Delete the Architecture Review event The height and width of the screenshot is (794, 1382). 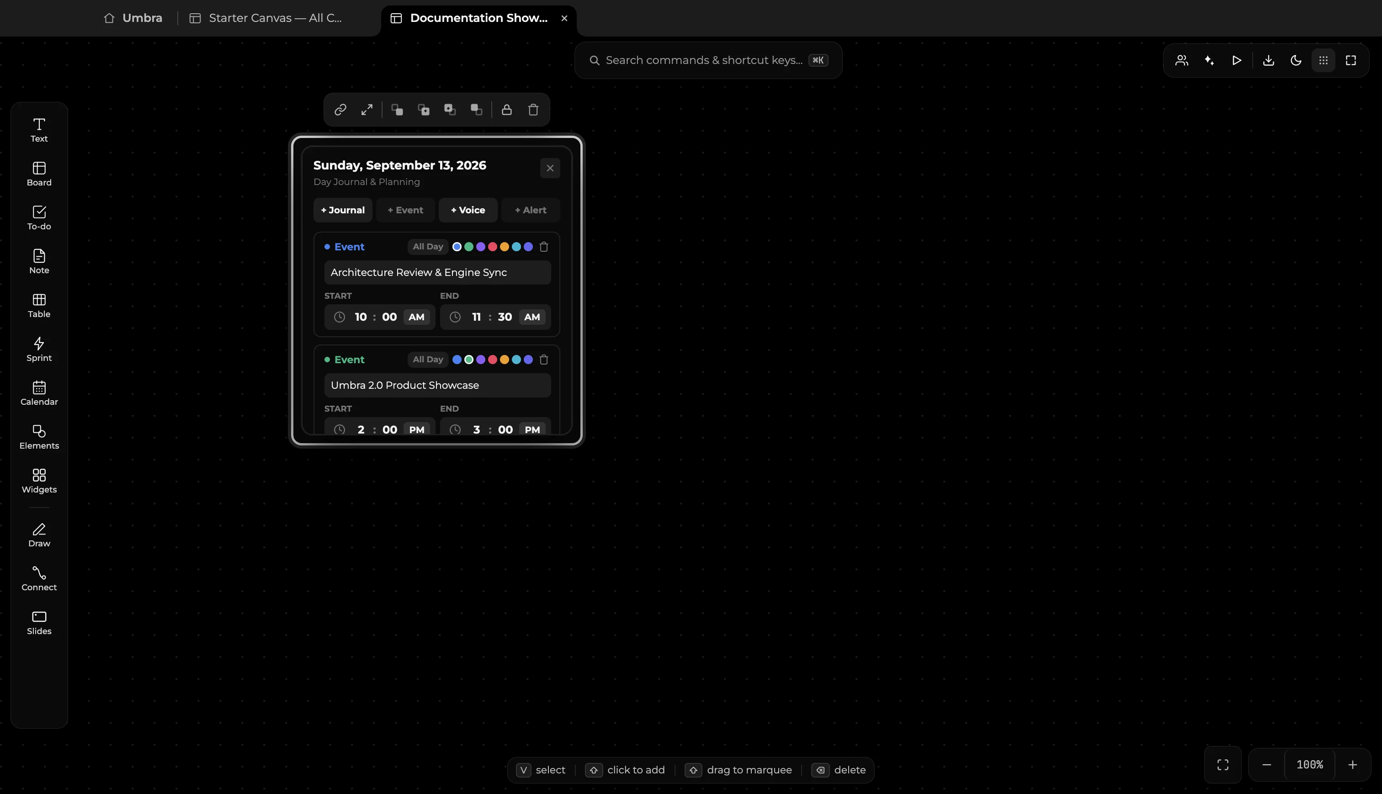tap(544, 247)
